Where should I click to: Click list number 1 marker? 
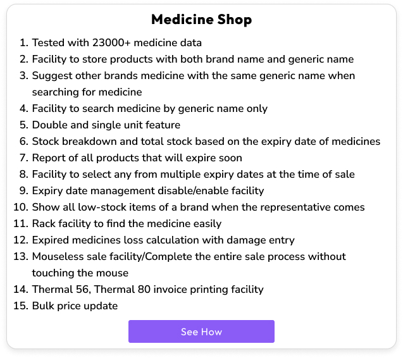pos(23,43)
